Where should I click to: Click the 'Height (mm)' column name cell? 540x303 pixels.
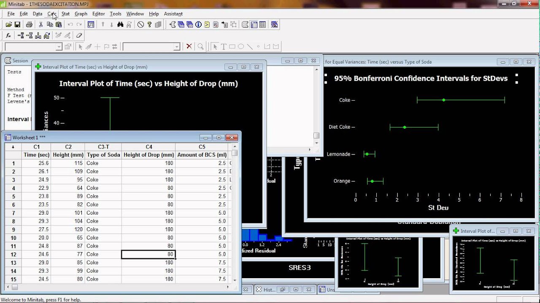[68, 155]
